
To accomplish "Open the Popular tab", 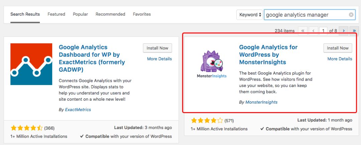I will coord(80,14).
